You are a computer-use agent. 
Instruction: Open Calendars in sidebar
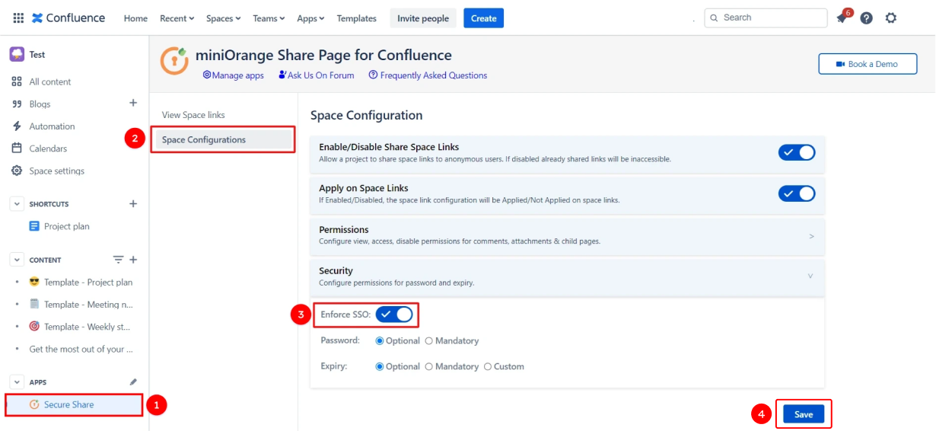[x=48, y=148]
